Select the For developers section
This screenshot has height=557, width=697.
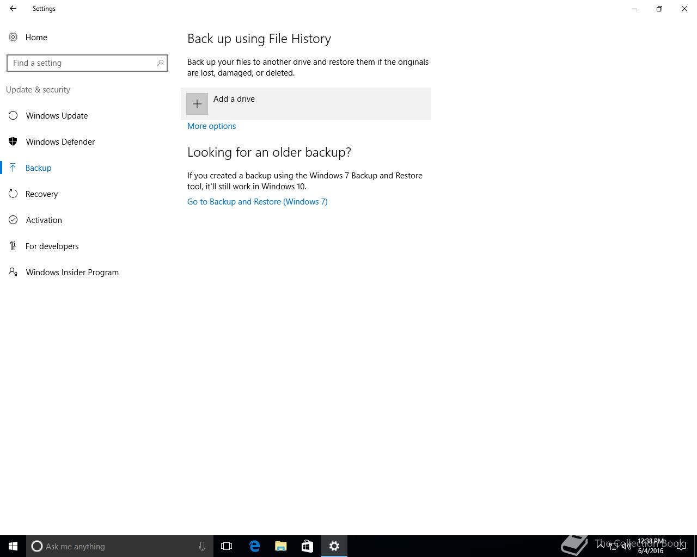[52, 246]
